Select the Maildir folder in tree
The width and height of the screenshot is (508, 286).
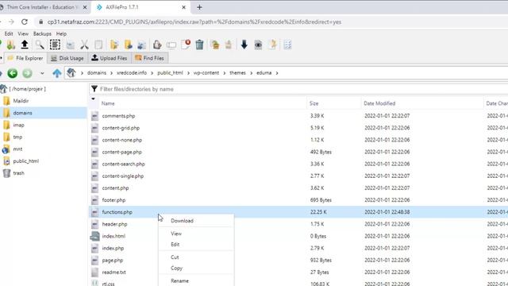(x=21, y=101)
